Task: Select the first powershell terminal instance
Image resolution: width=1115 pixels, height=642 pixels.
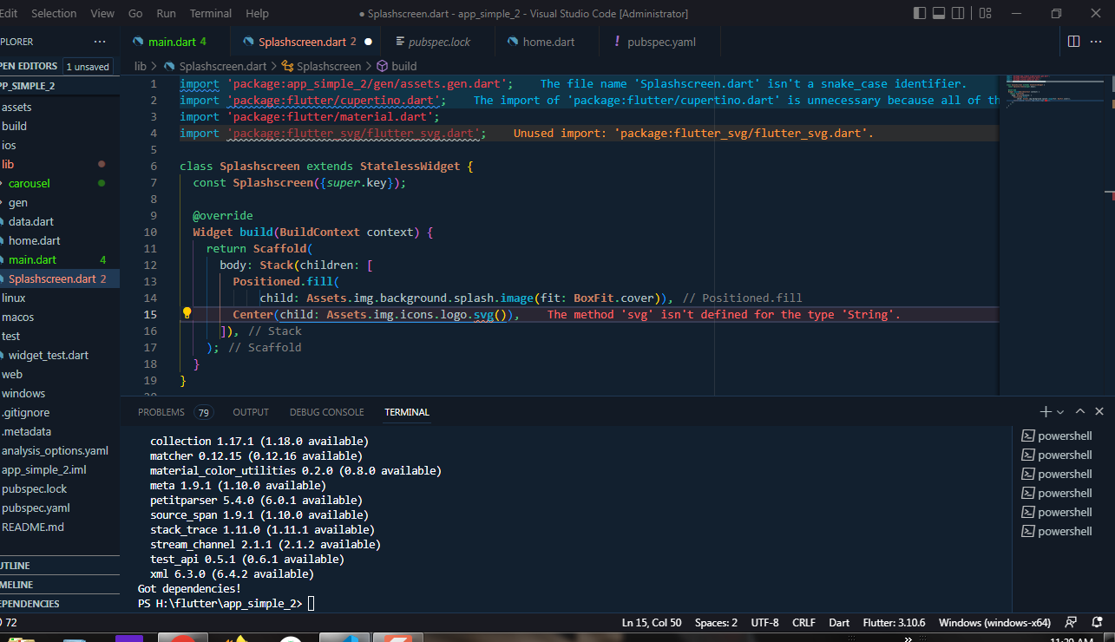Action: tap(1059, 436)
